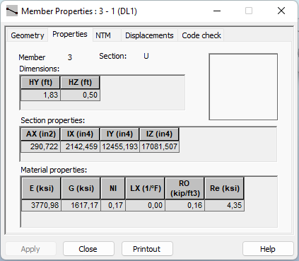
Task: Click the LX value 0,00
Action: click(x=146, y=205)
